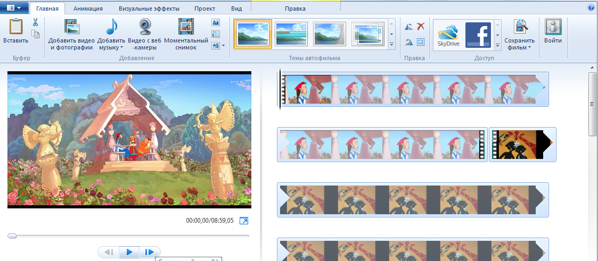The image size is (598, 261).
Task: Share movie to Facebook
Action: [478, 35]
